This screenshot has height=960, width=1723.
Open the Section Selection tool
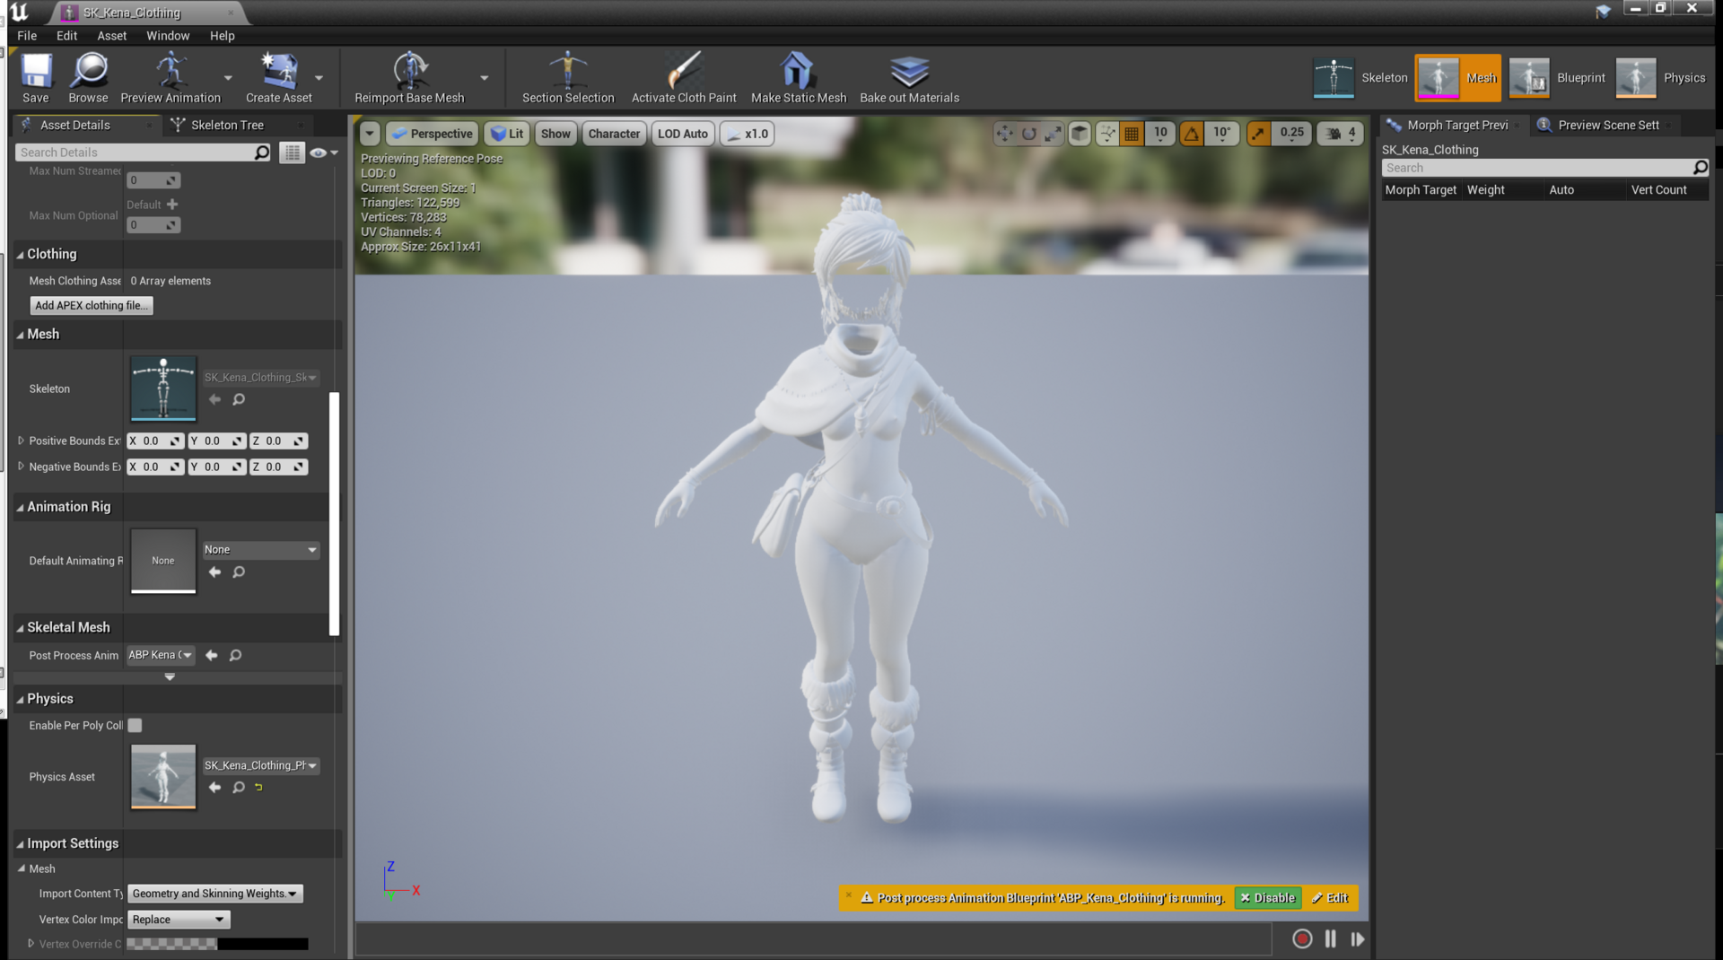[x=568, y=78]
